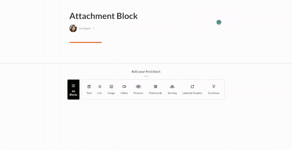Add a Sorting activity block
The width and height of the screenshot is (292, 150).
click(x=172, y=89)
